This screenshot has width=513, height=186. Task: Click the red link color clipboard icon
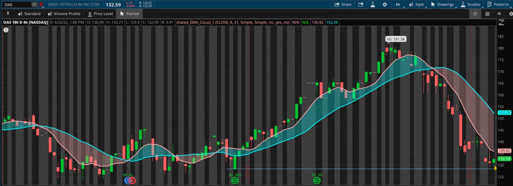41,5
